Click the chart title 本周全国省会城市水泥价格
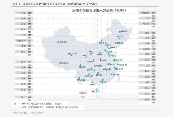The height and width of the screenshot is (117, 173). pos(92,10)
